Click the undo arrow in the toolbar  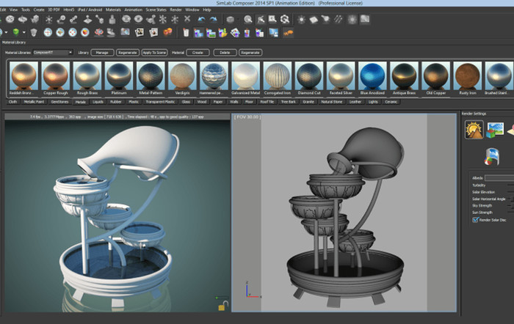click(200, 18)
